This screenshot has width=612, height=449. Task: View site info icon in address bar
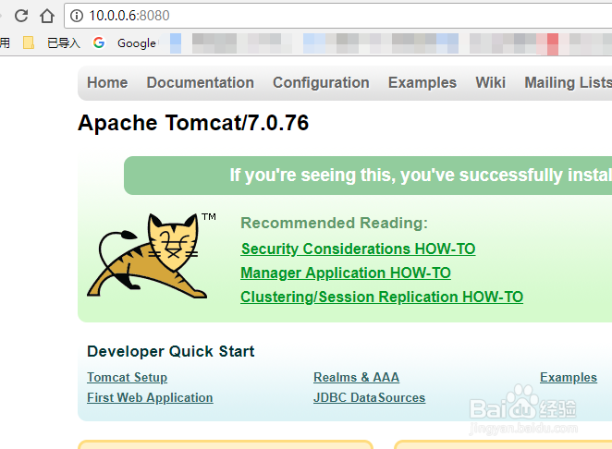77,16
